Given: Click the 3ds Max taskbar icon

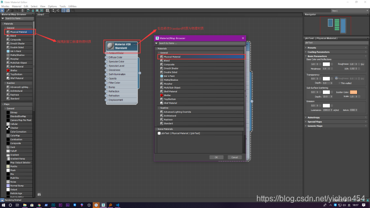Looking at the screenshot, I should coord(103,205).
